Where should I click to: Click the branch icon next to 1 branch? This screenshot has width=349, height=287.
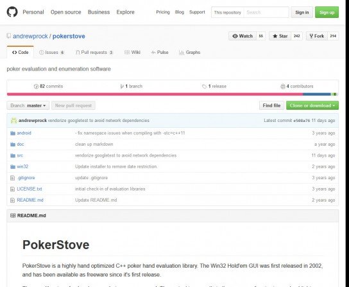tap(122, 87)
